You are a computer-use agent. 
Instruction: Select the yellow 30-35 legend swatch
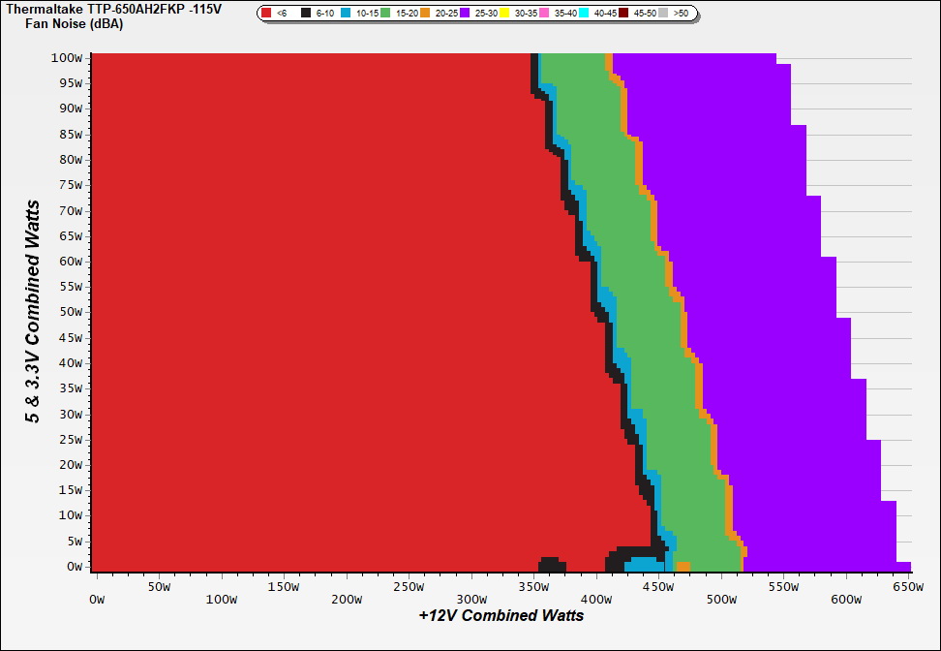coord(504,14)
